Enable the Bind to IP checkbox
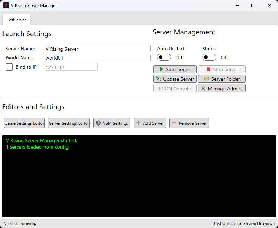The width and height of the screenshot is (278, 228). coord(9,67)
